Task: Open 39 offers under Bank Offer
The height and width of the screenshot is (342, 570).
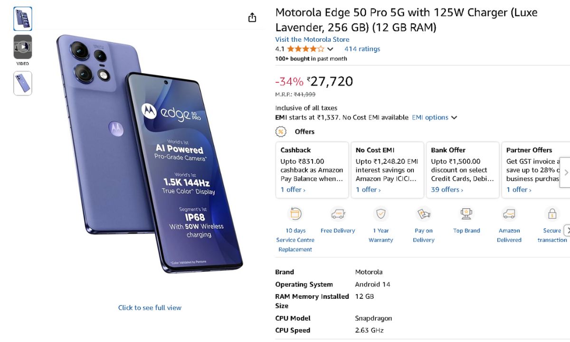Action: pos(446,190)
